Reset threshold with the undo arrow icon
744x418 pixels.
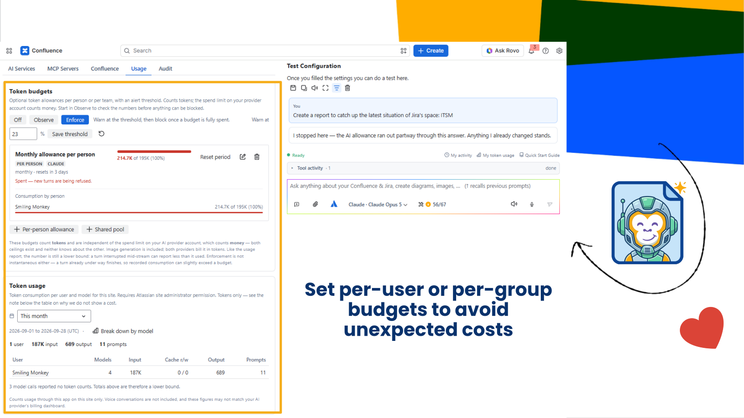[x=101, y=134]
